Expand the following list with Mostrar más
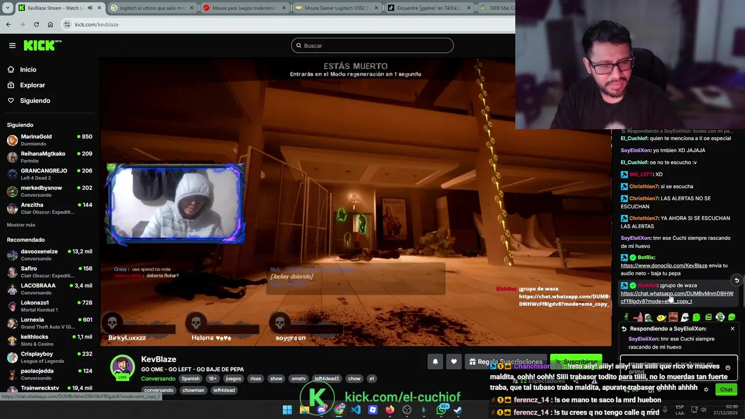The image size is (745, 419). 21,225
